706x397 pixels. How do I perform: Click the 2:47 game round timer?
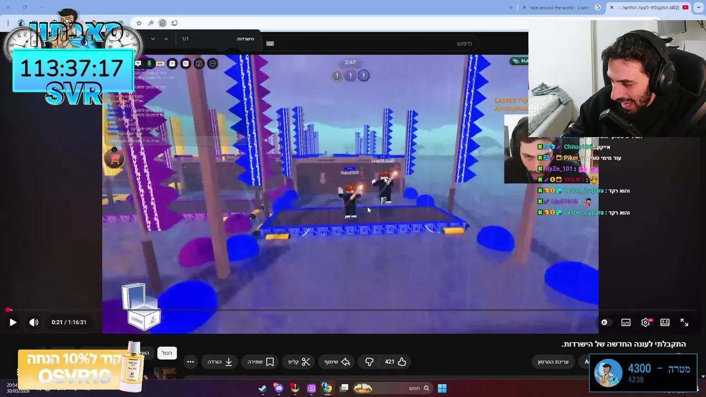(350, 62)
